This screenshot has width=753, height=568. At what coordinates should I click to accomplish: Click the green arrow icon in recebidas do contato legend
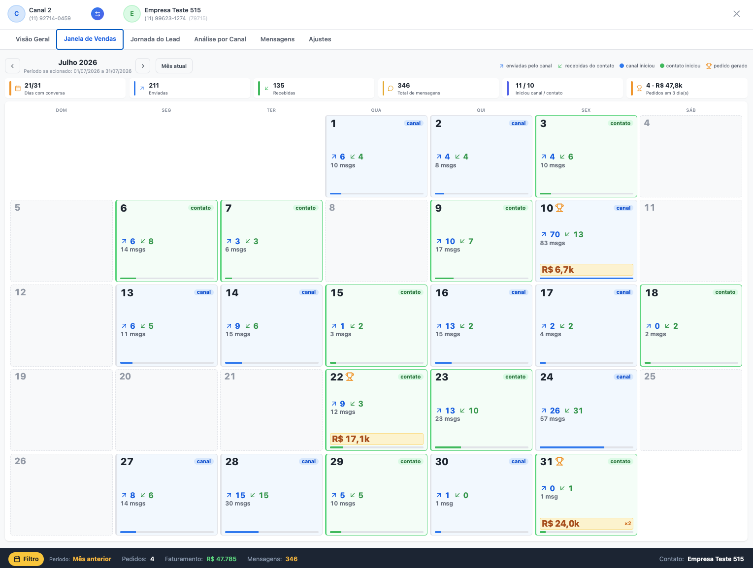point(560,66)
